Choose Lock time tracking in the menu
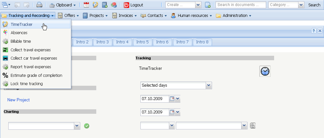The image size is (324, 138). (36, 84)
